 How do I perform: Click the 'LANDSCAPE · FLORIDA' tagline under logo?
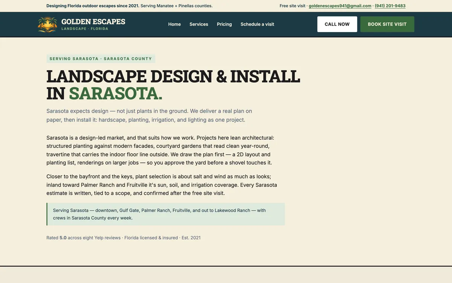[x=85, y=29]
